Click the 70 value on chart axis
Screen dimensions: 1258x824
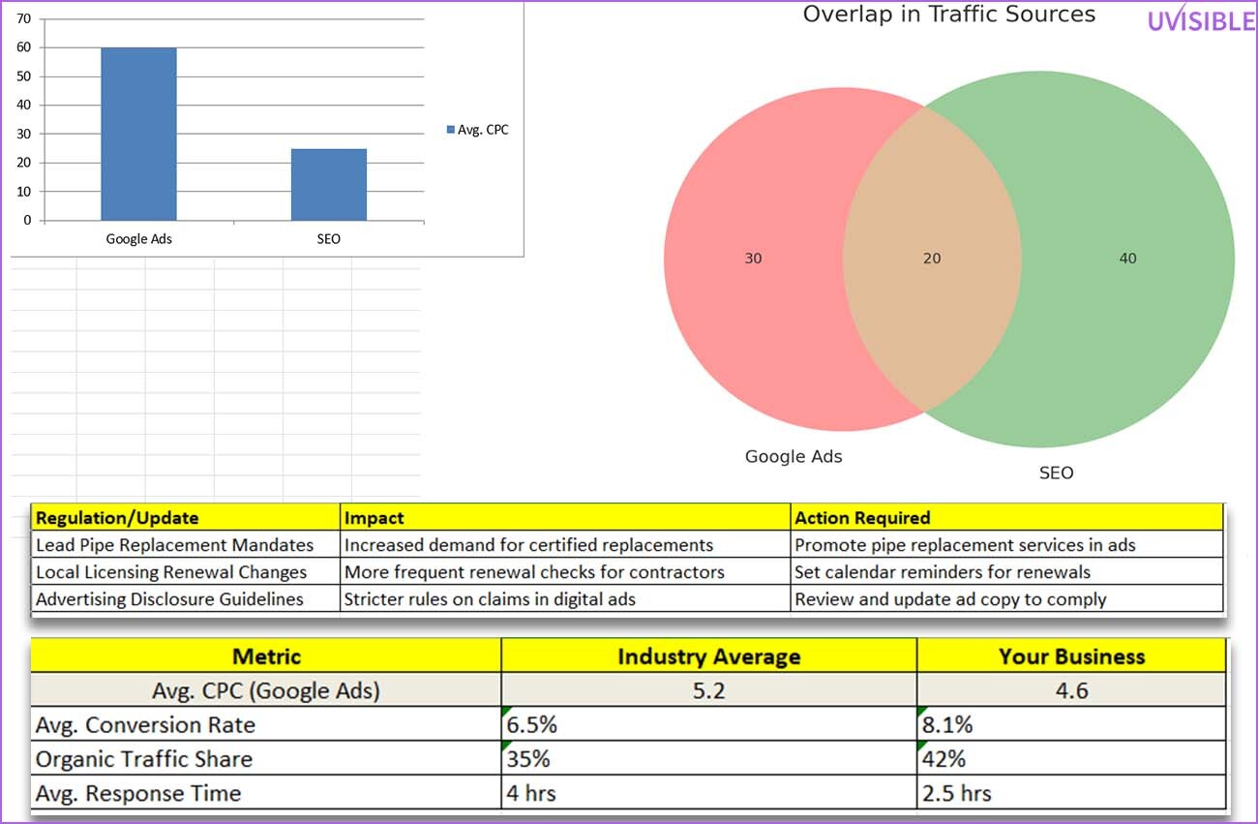click(x=23, y=18)
